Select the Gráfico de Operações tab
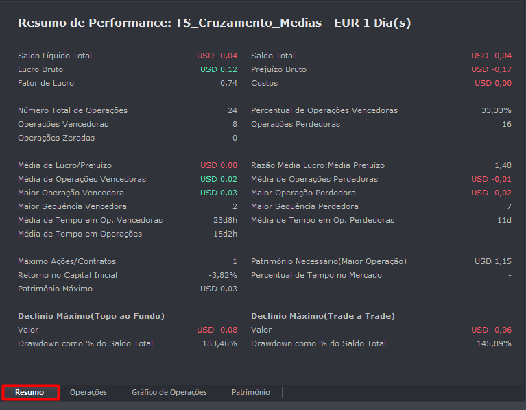Viewport: 526px width, 410px height. coord(169,392)
